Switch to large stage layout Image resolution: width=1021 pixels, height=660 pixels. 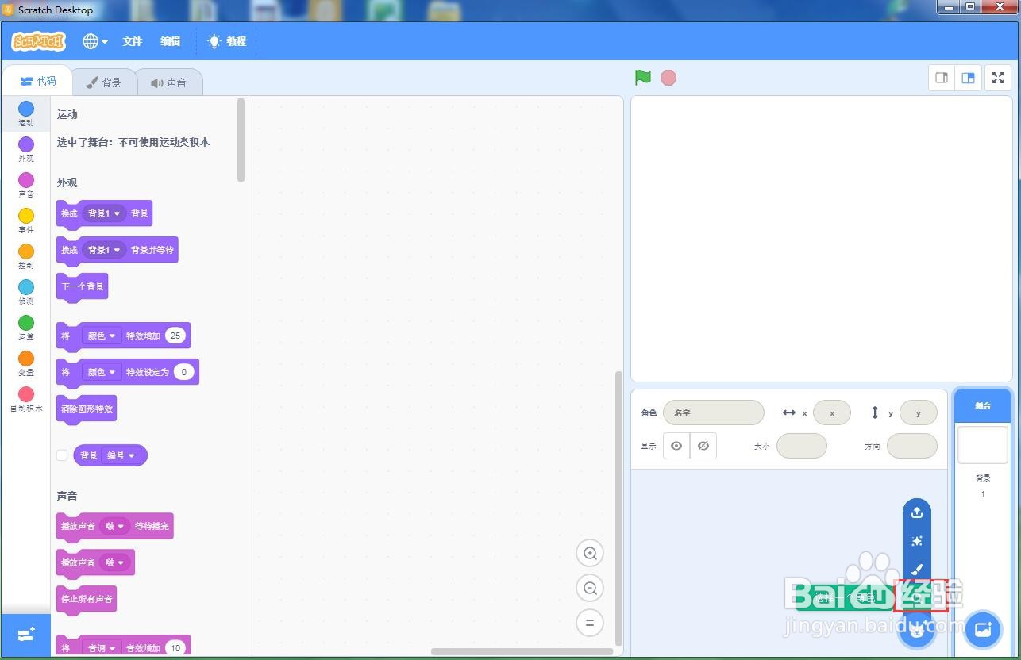coord(969,78)
